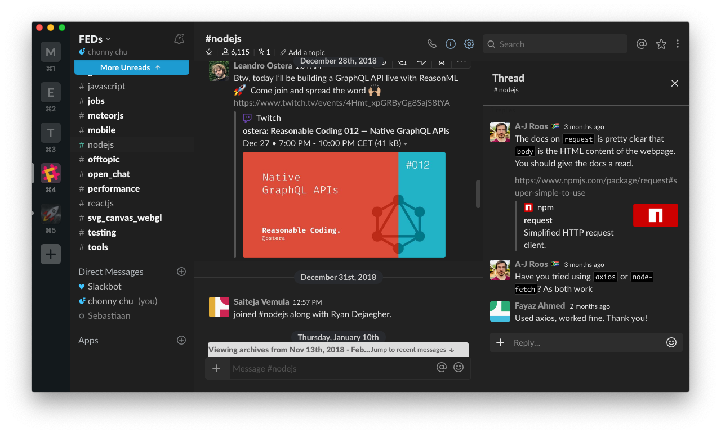Start a call with the phone icon

tap(431, 44)
